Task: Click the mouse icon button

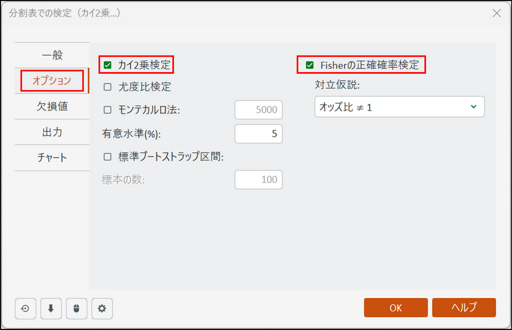Action: [x=76, y=309]
